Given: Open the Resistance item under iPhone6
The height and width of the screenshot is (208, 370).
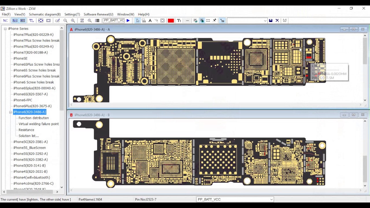Looking at the screenshot, I should 26,130.
